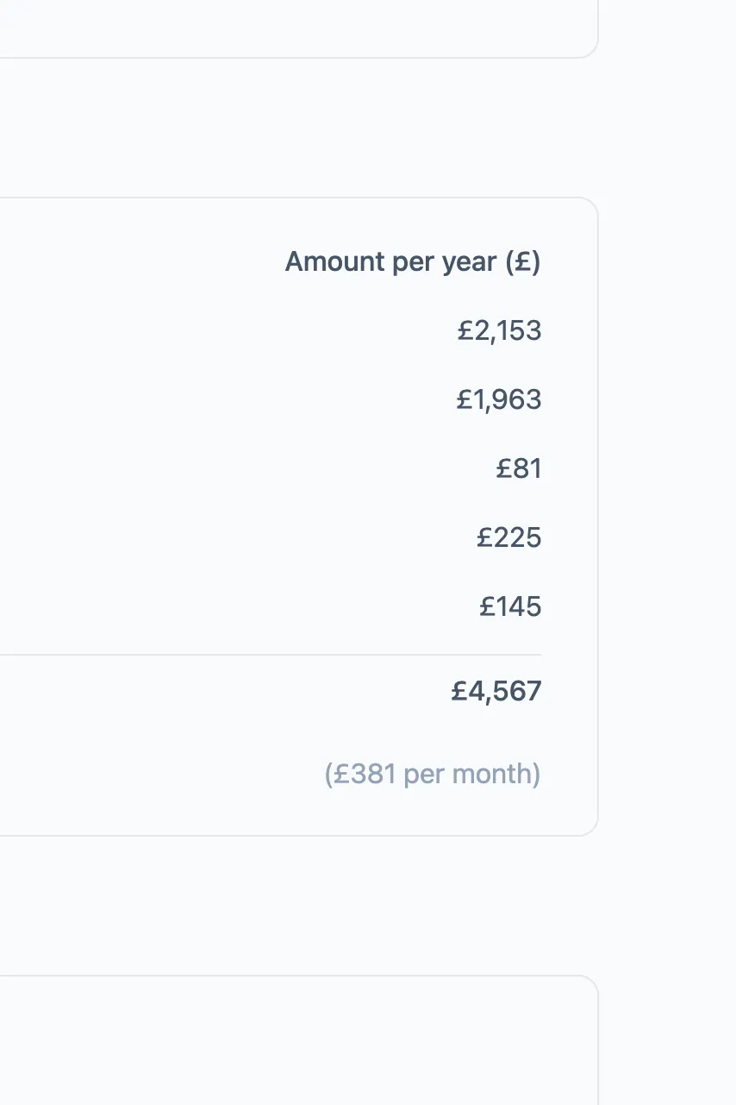Click the bold £4,567 total
The width and height of the screenshot is (736, 1105).
[496, 691]
